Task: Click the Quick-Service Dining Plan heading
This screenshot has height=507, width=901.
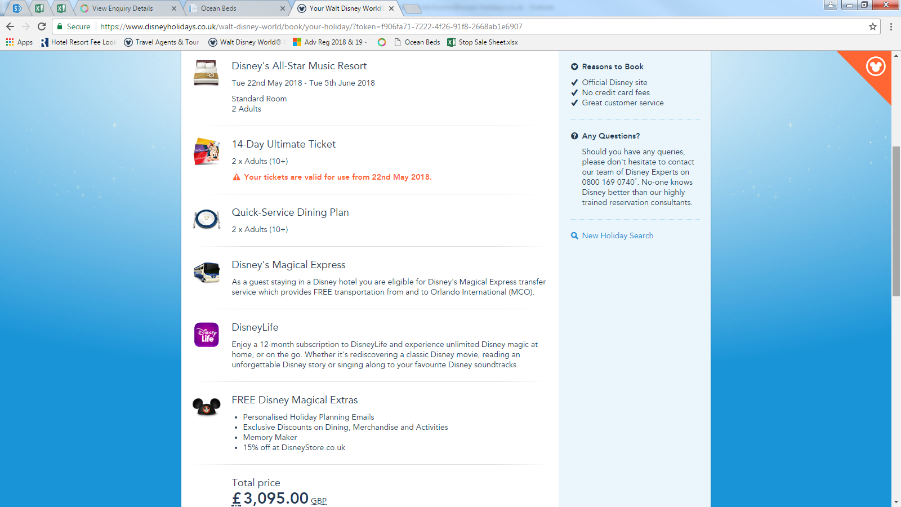Action: (291, 212)
